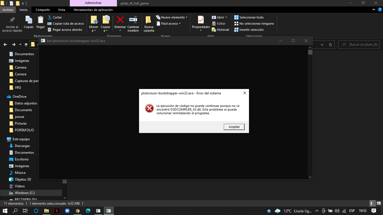
Task: Click the Propiedades checkmark icon
Action: (x=201, y=20)
